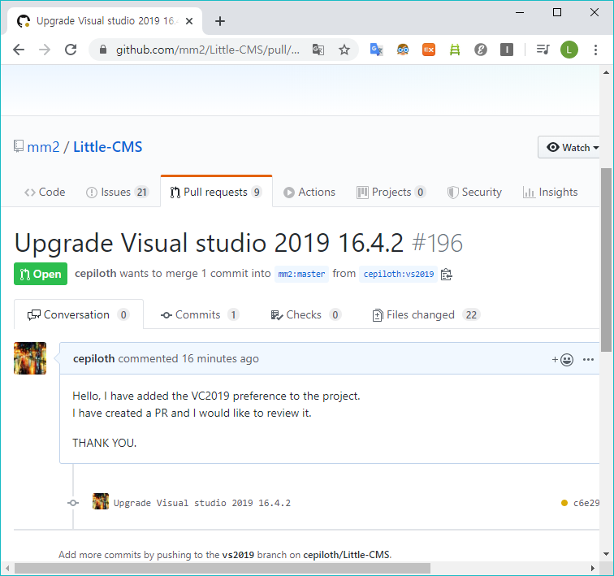Click cepiloth's large avatar thumbnail
This screenshot has width=614, height=576.
coord(30,358)
